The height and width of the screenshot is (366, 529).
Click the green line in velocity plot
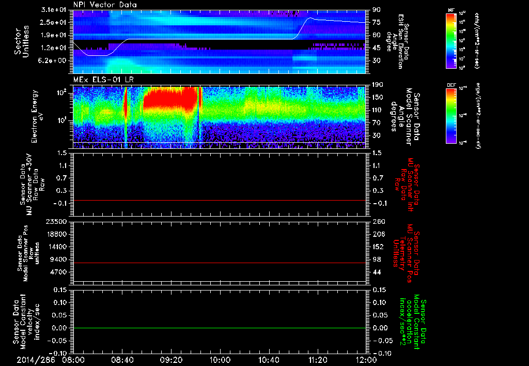pos(219,328)
